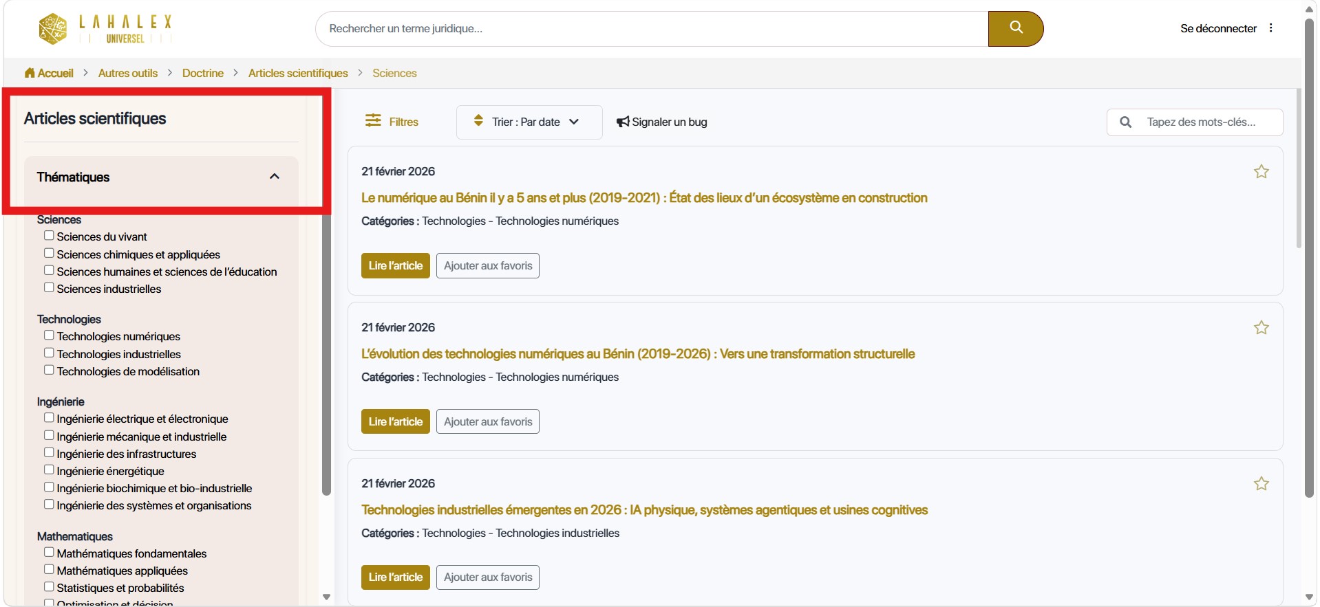Click the Articles scientifiques sidebar title

click(95, 118)
